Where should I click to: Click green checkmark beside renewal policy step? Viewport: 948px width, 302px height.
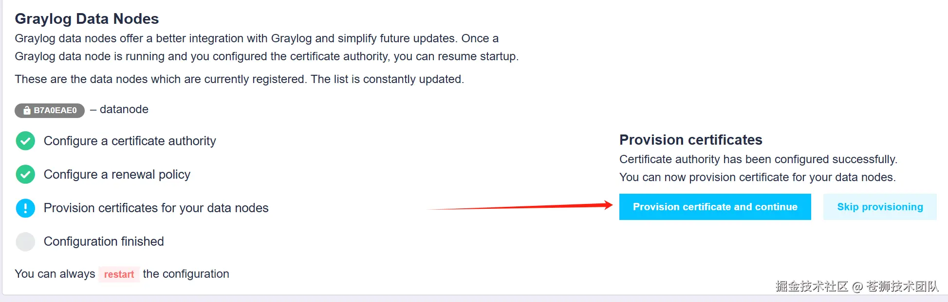25,174
